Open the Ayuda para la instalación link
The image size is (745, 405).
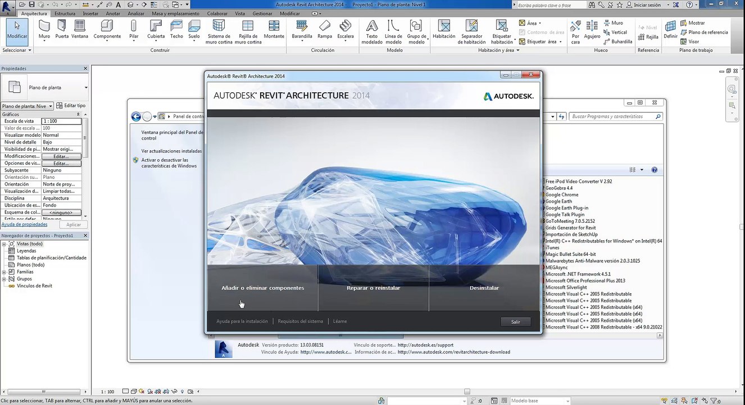tap(242, 321)
